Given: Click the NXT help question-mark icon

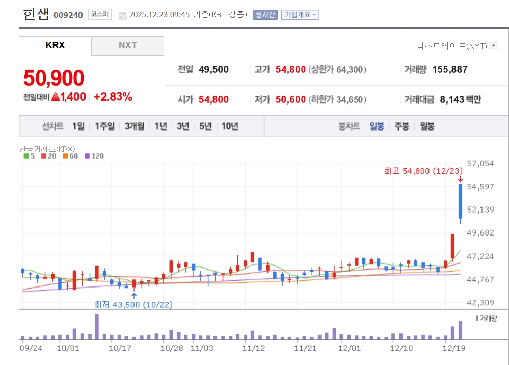Looking at the screenshot, I should 493,46.
